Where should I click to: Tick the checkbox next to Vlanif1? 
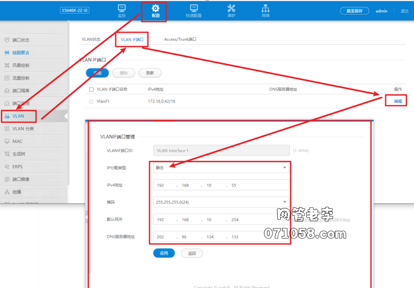91,102
